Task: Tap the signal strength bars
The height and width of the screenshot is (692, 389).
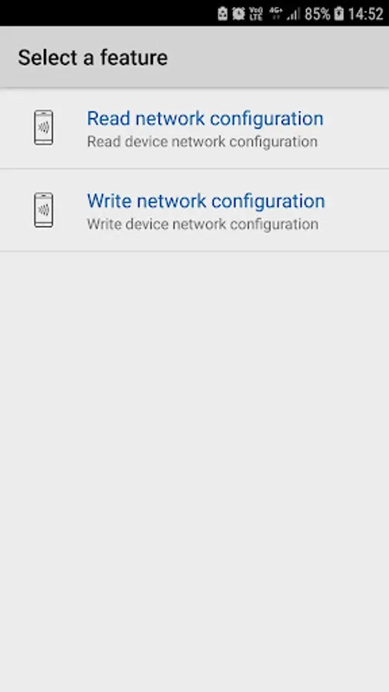Action: 294,14
